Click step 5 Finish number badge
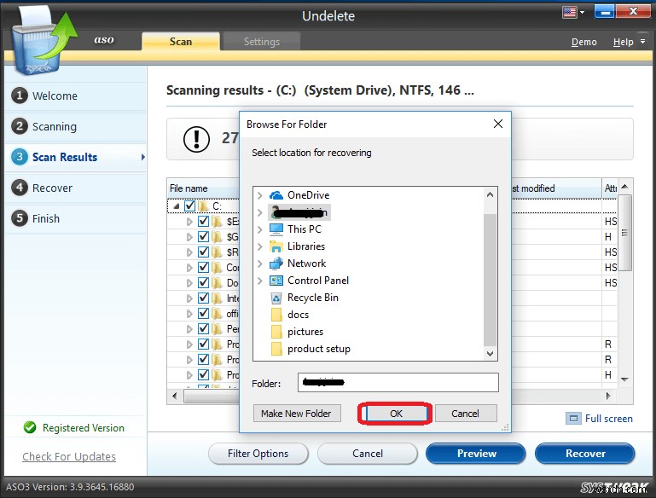The width and height of the screenshot is (656, 498). (20, 218)
